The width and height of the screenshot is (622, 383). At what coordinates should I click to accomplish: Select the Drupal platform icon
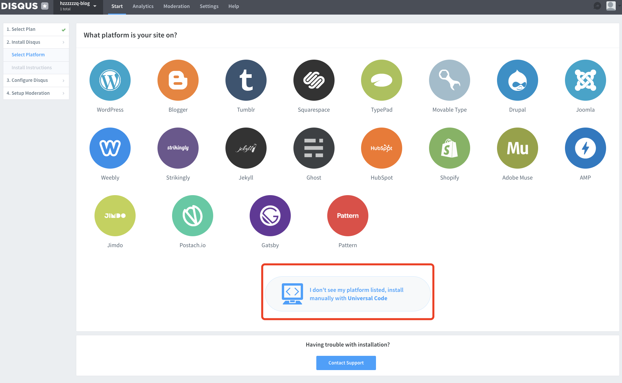518,80
